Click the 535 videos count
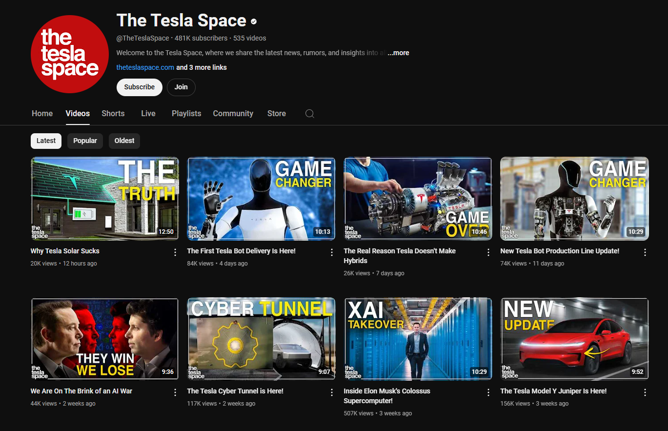Screen dimensions: 668x431 (250, 38)
